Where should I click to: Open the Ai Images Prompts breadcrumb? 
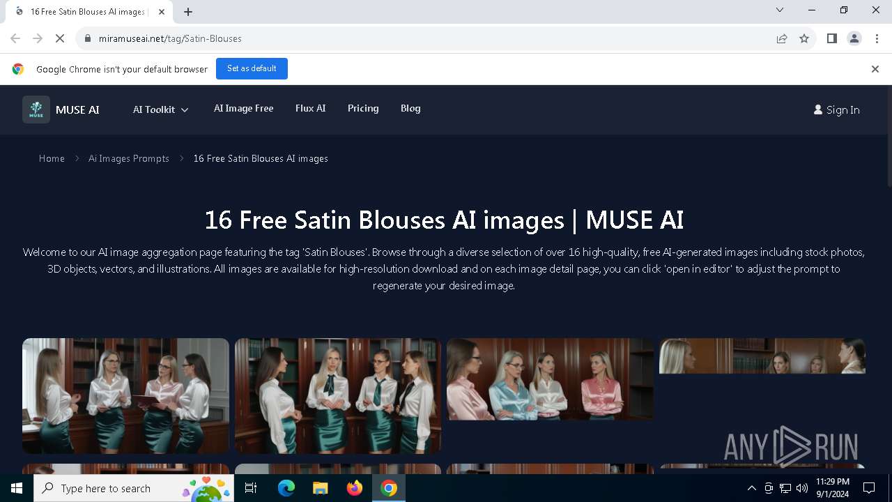click(x=129, y=158)
